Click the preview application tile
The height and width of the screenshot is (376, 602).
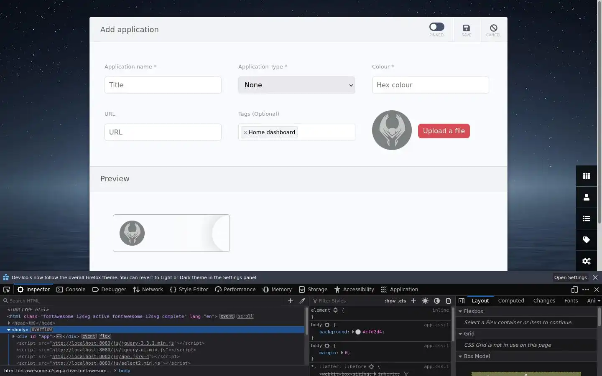tap(171, 233)
